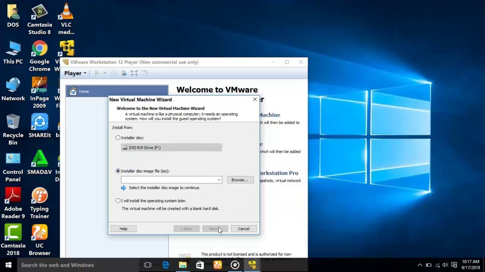This screenshot has height=272, width=485.
Task: Open the Action Center notifications icon
Action: pyautogui.click(x=454, y=265)
